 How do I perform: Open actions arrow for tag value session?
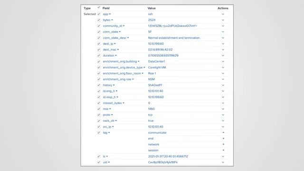[x=223, y=150]
